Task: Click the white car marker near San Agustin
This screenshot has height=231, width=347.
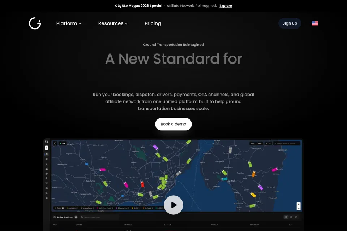Action: pos(230,150)
